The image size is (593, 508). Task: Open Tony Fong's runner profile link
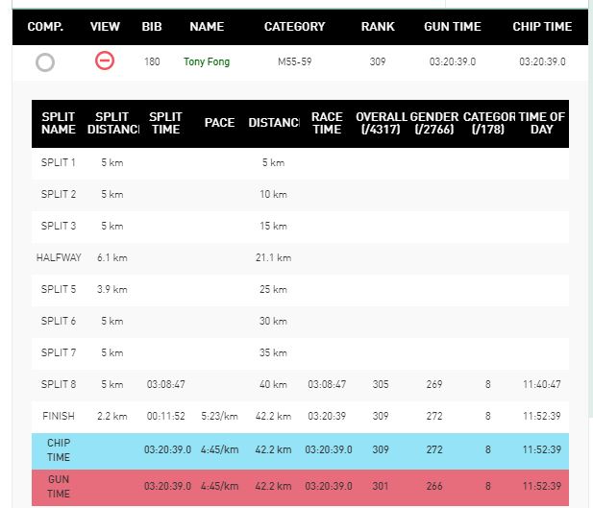(207, 61)
